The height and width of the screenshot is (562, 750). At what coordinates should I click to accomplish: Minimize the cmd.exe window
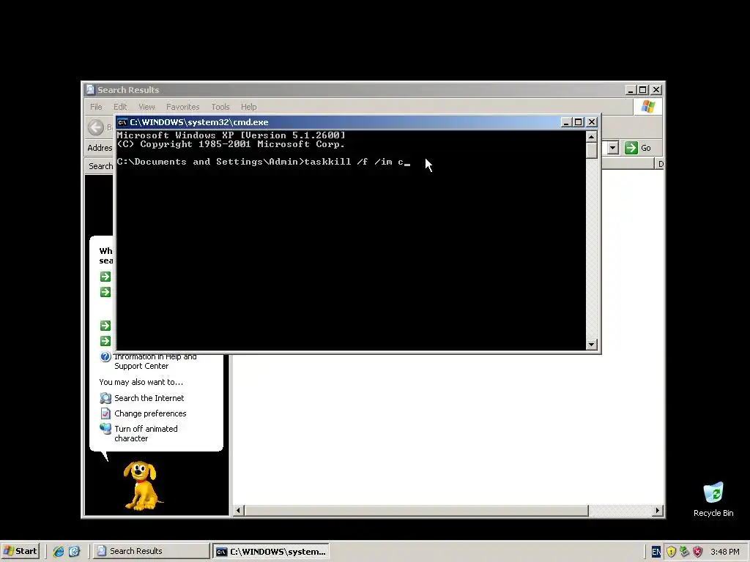(566, 122)
